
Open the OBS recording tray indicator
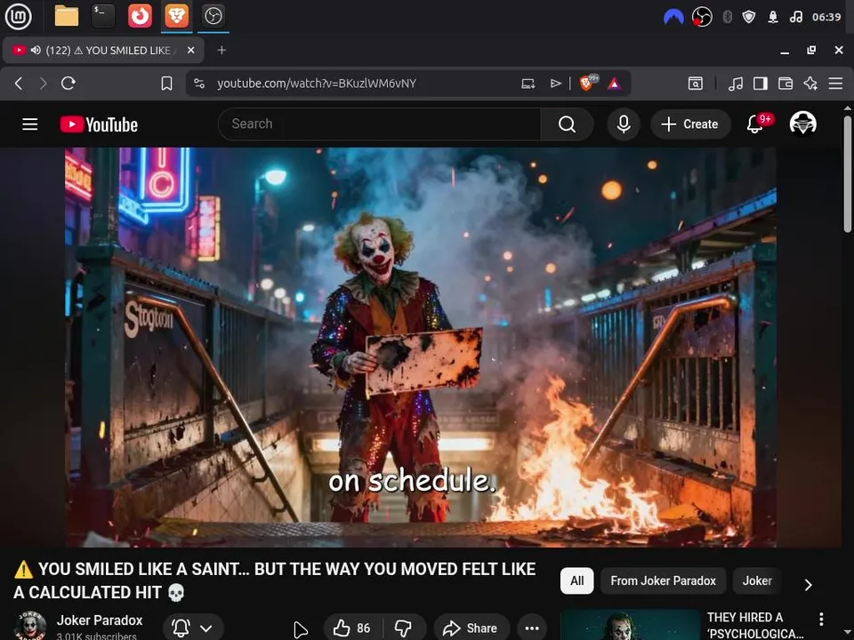pyautogui.click(x=702, y=17)
